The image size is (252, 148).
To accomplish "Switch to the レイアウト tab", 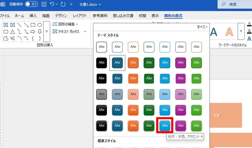I will click(80, 16).
